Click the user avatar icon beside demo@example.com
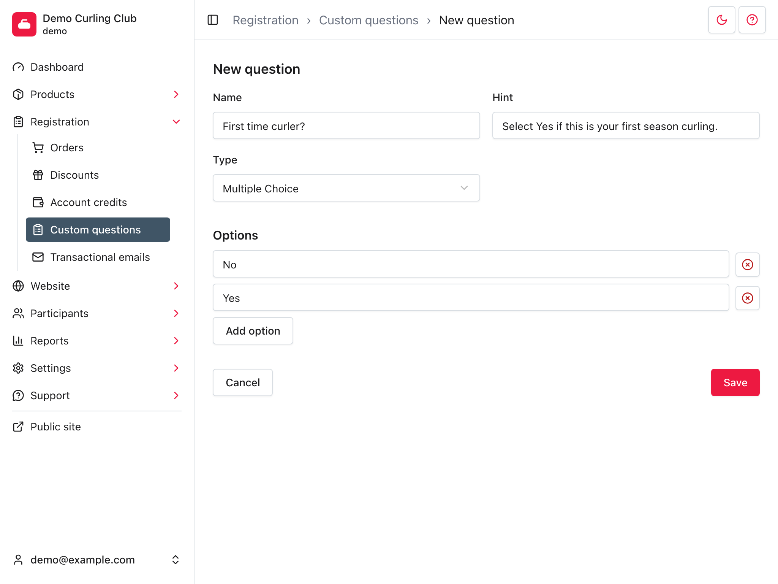This screenshot has width=778, height=584. pos(18,560)
